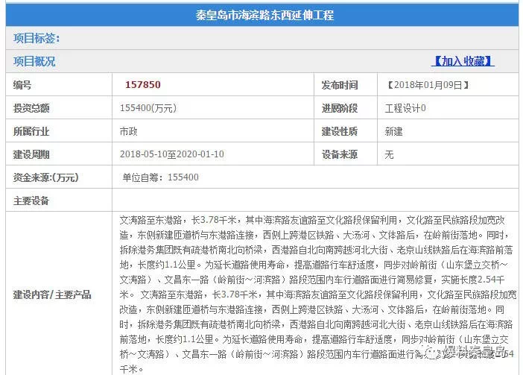Image resolution: width=523 pixels, height=375 pixels.
Task: Click the 新建 construction nature value
Action: coord(393,131)
